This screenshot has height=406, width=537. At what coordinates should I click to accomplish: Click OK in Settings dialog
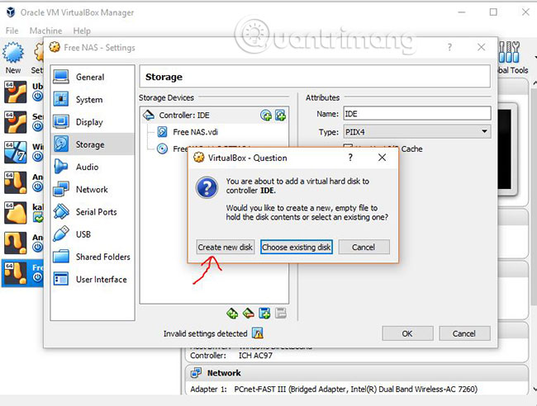407,333
